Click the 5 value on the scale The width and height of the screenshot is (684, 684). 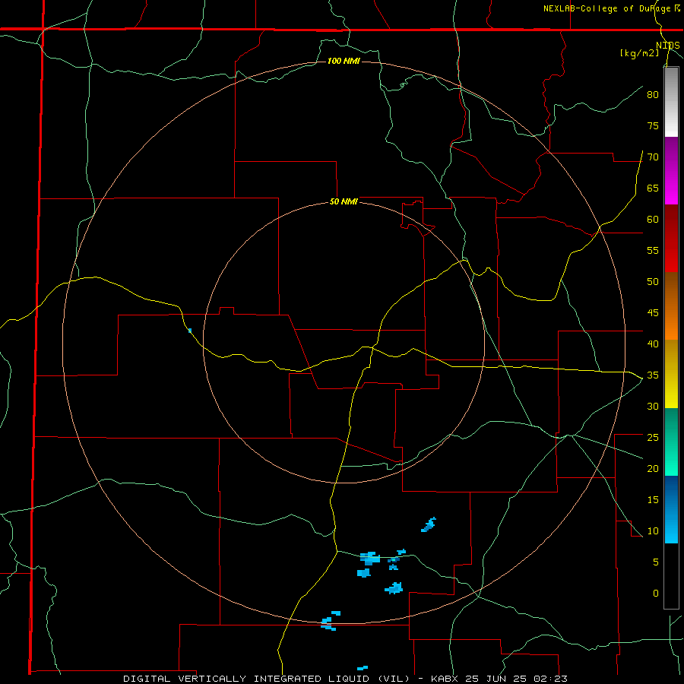(656, 562)
